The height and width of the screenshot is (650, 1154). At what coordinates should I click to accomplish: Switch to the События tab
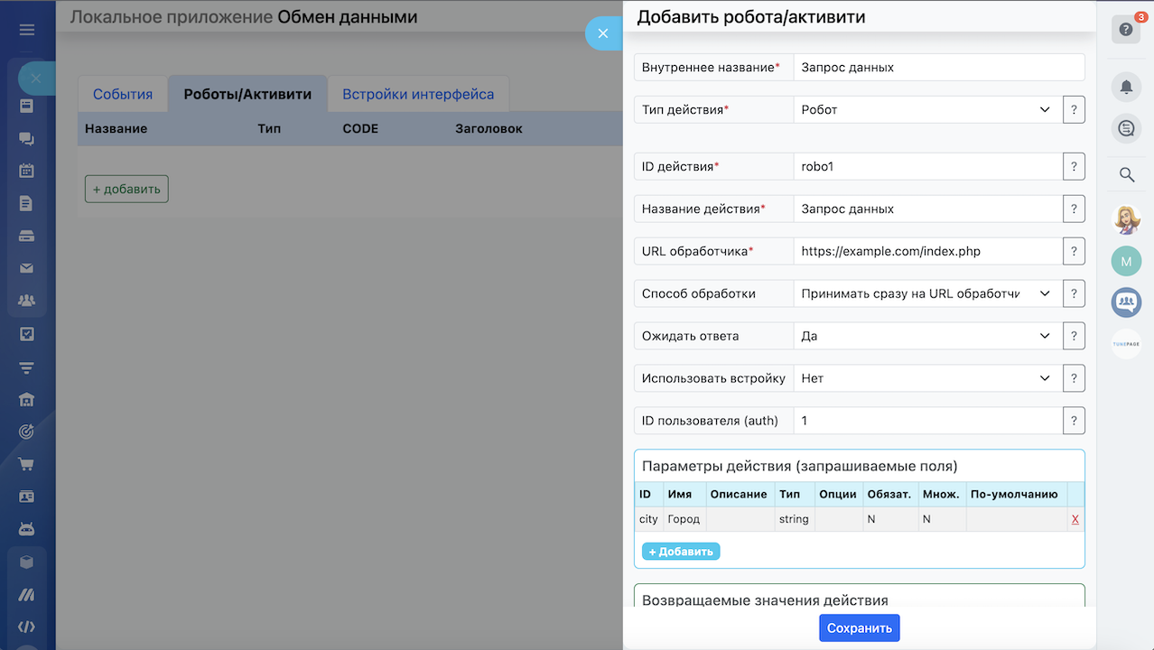[123, 94]
